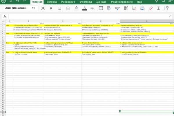This screenshot has height=116, width=174.
Task: Click the fx insert function icon
Action: pyautogui.click(x=5, y=17)
